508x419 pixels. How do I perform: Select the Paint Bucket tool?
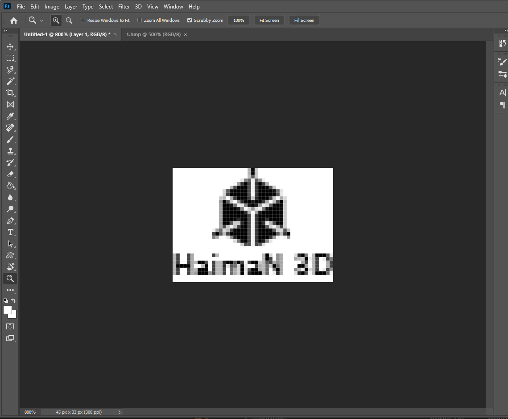[10, 186]
